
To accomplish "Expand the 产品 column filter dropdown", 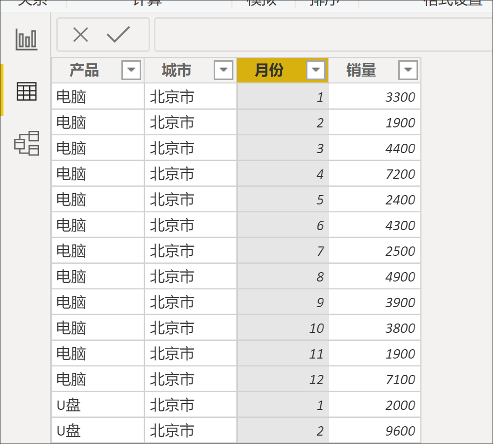I will click(131, 70).
